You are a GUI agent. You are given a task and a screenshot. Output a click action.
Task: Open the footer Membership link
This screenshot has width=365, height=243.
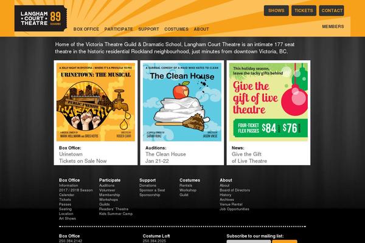click(x=109, y=195)
